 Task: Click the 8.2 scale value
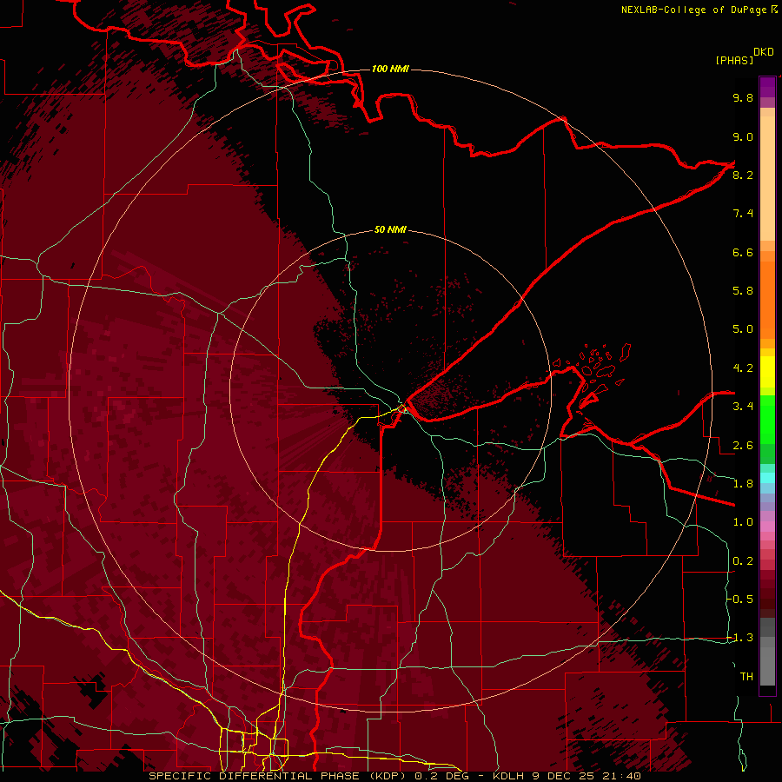(x=743, y=175)
